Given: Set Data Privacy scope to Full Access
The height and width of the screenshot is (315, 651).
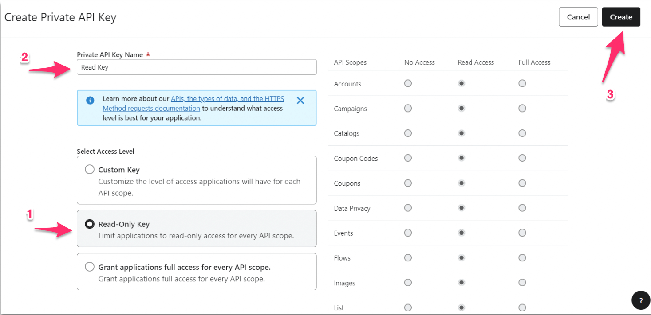Looking at the screenshot, I should tap(522, 208).
